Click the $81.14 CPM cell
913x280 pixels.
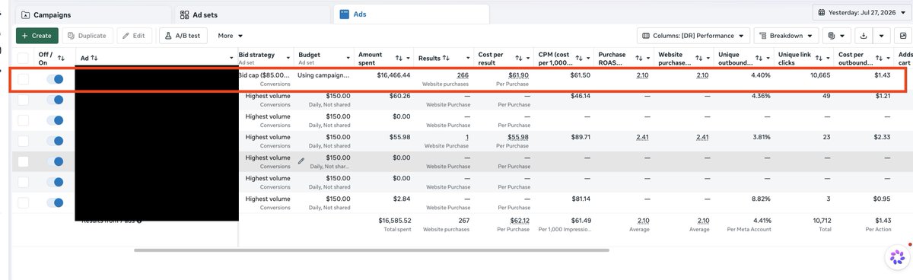click(x=580, y=199)
